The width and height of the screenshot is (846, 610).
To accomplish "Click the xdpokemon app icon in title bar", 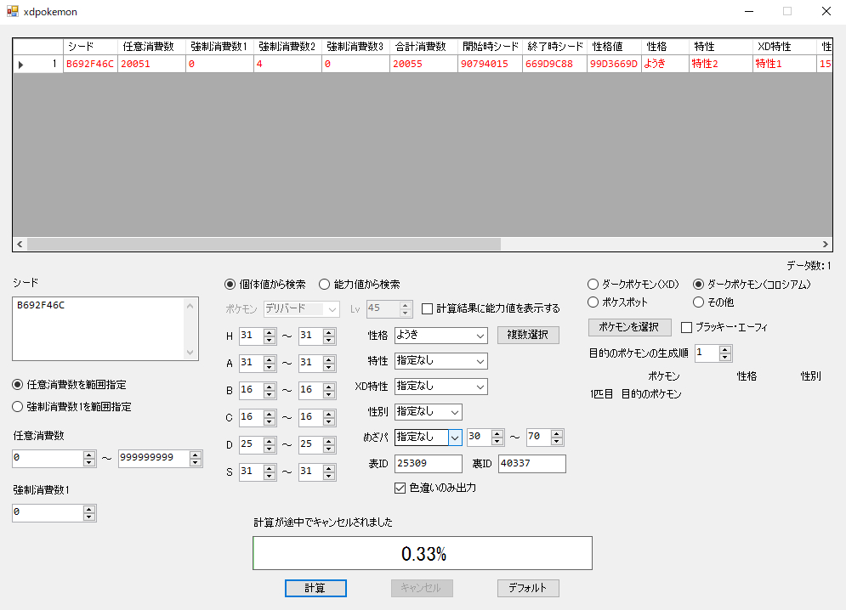I will 13,11.
